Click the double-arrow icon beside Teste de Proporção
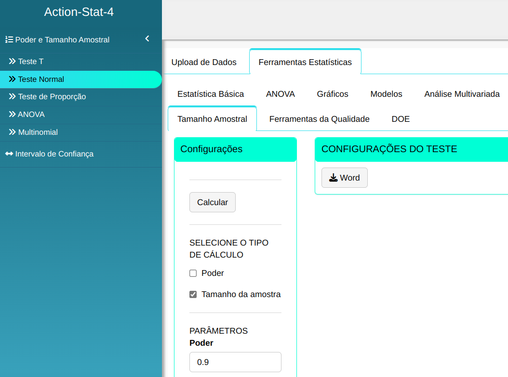The height and width of the screenshot is (377, 508). [12, 97]
